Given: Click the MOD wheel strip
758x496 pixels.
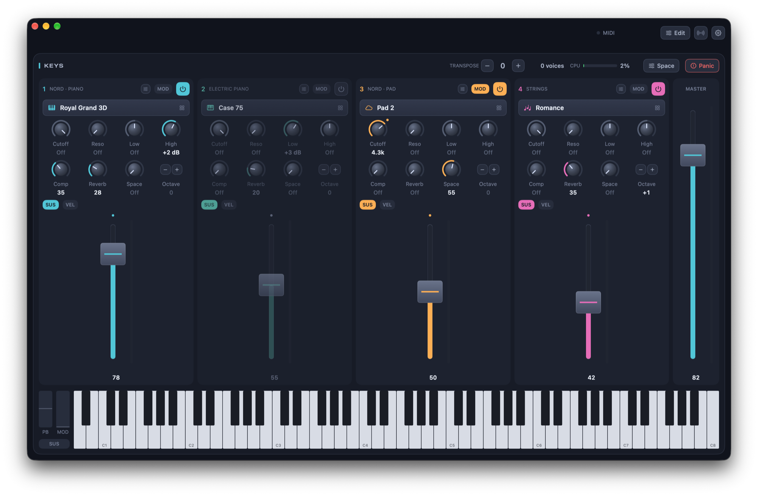Looking at the screenshot, I should click(63, 409).
